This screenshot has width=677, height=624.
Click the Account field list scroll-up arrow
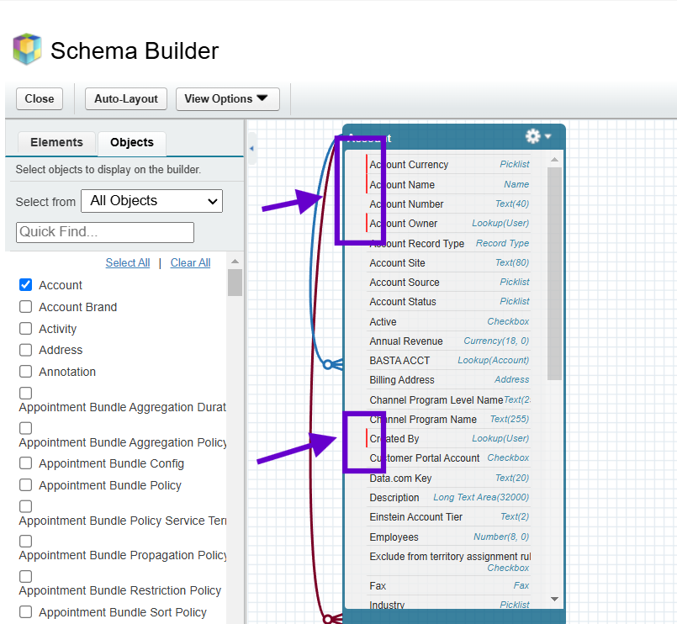(555, 160)
